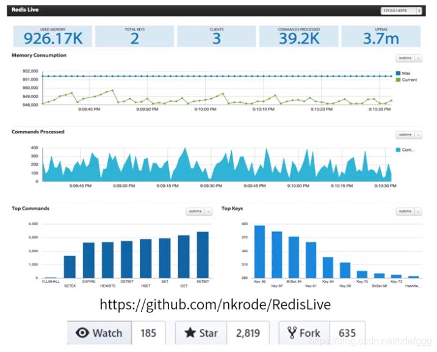
Task: Click the green Current legend swatch
Action: coord(398,80)
